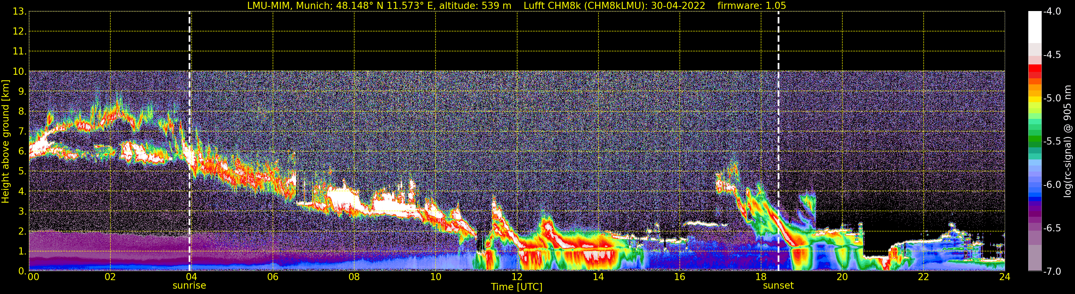Click the '04' tick label on time axis
1075x294 pixels.
click(x=191, y=277)
